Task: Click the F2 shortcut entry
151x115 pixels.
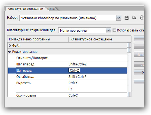Action: pyautogui.click(x=70, y=89)
